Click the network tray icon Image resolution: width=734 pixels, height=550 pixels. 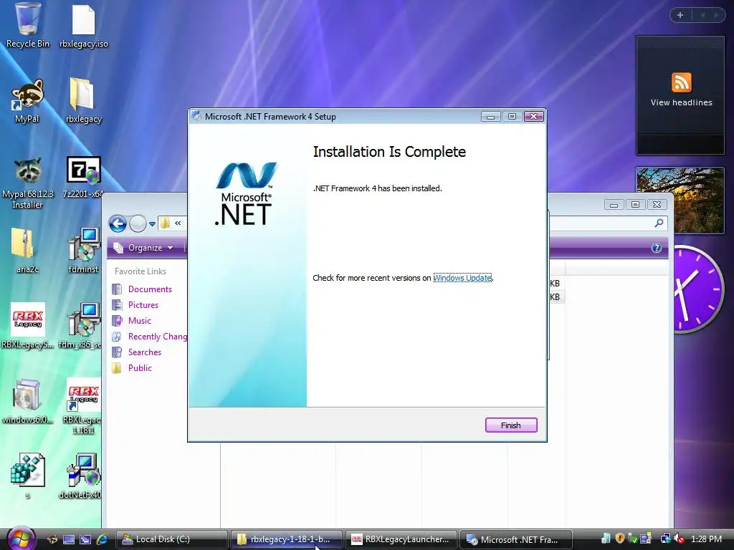click(664, 539)
